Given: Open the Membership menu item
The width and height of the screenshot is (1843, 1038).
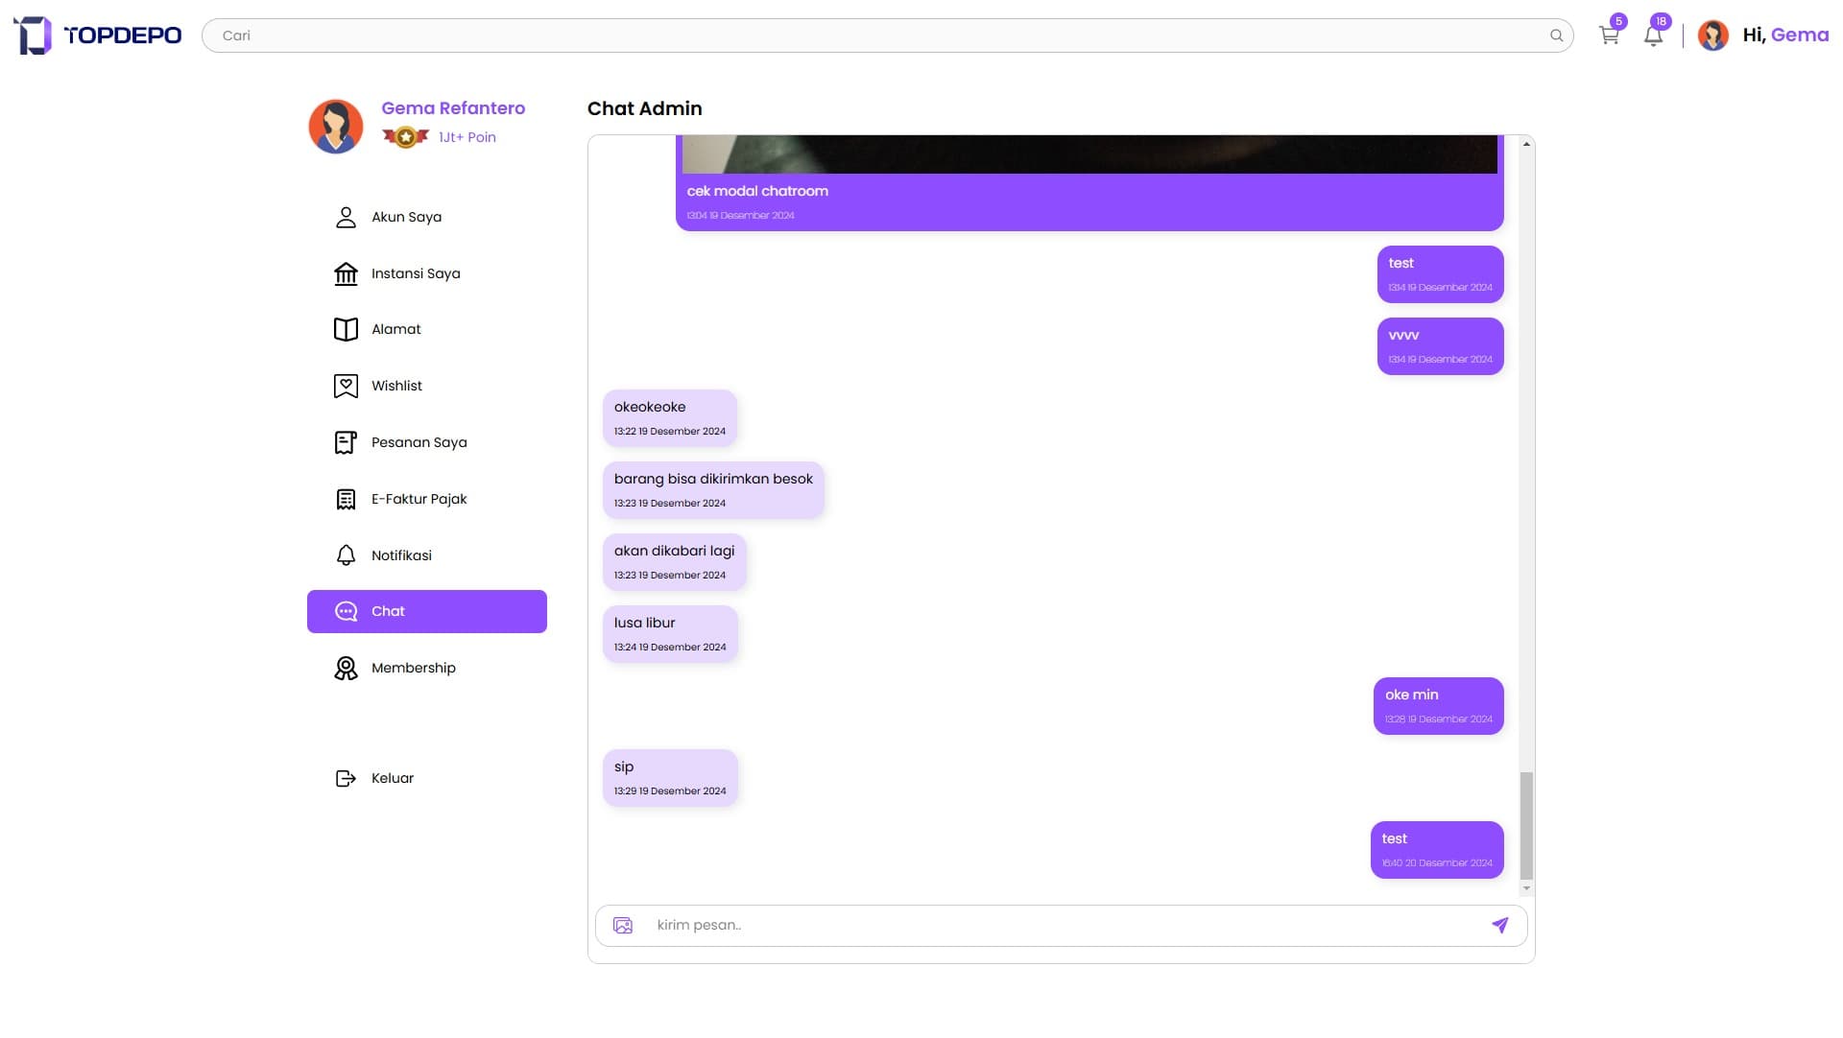Looking at the screenshot, I should (x=413, y=668).
